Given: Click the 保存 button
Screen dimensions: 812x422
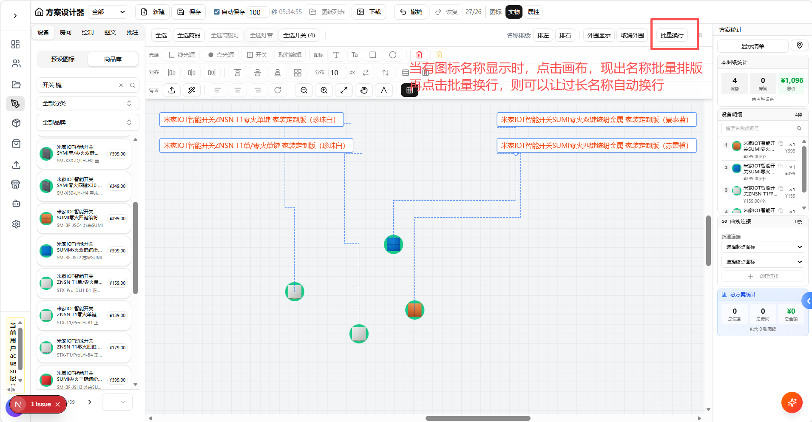Looking at the screenshot, I should pyautogui.click(x=189, y=12).
